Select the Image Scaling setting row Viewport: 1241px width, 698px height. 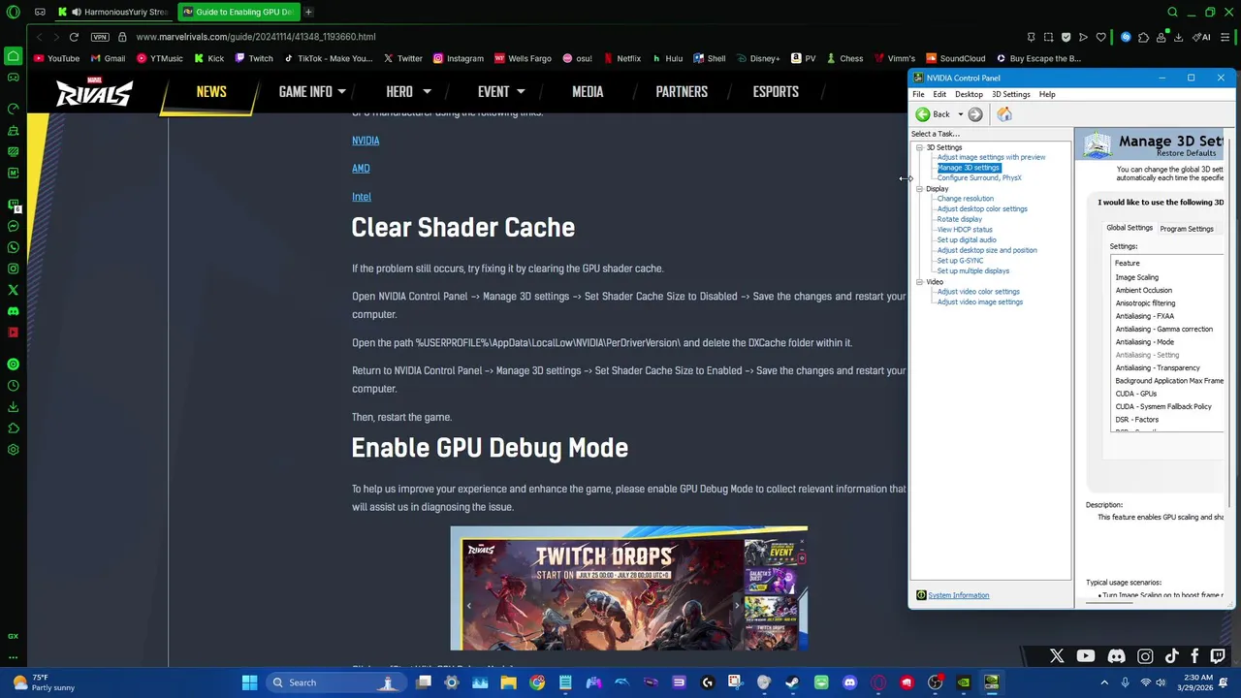1168,277
